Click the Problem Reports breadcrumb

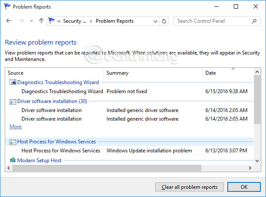[115, 21]
